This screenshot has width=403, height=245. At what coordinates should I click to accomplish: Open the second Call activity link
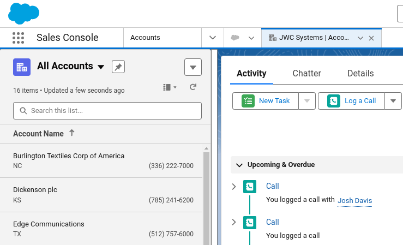click(273, 222)
